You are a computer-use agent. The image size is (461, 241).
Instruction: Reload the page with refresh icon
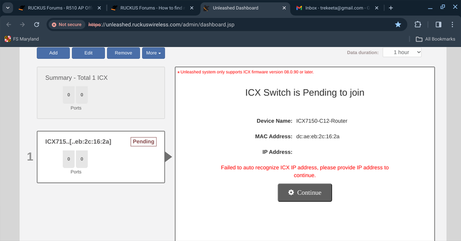click(x=36, y=25)
